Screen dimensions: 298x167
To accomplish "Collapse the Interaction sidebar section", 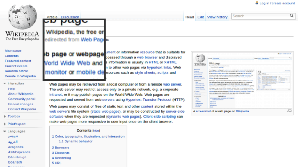I will 5,83.
